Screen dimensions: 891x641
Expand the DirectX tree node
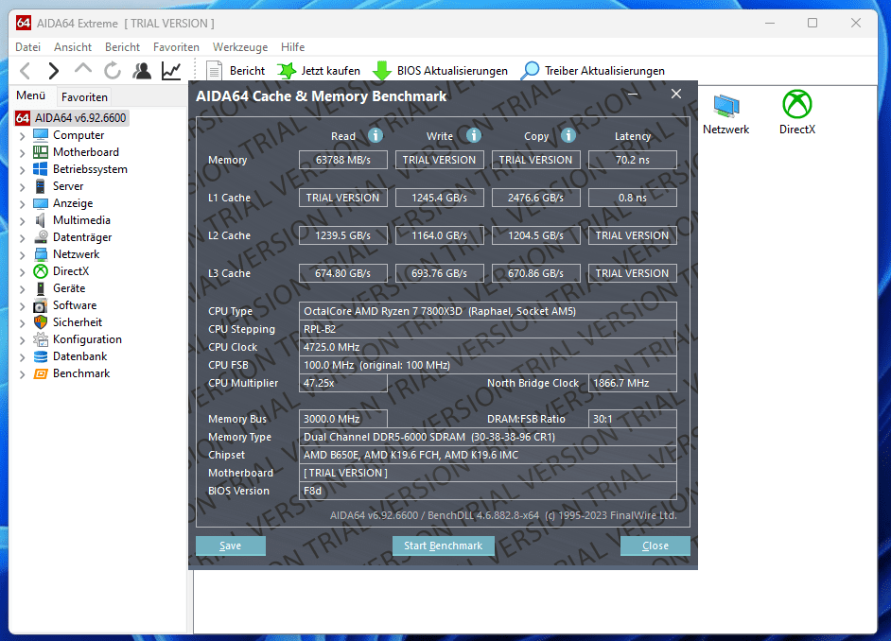[22, 272]
